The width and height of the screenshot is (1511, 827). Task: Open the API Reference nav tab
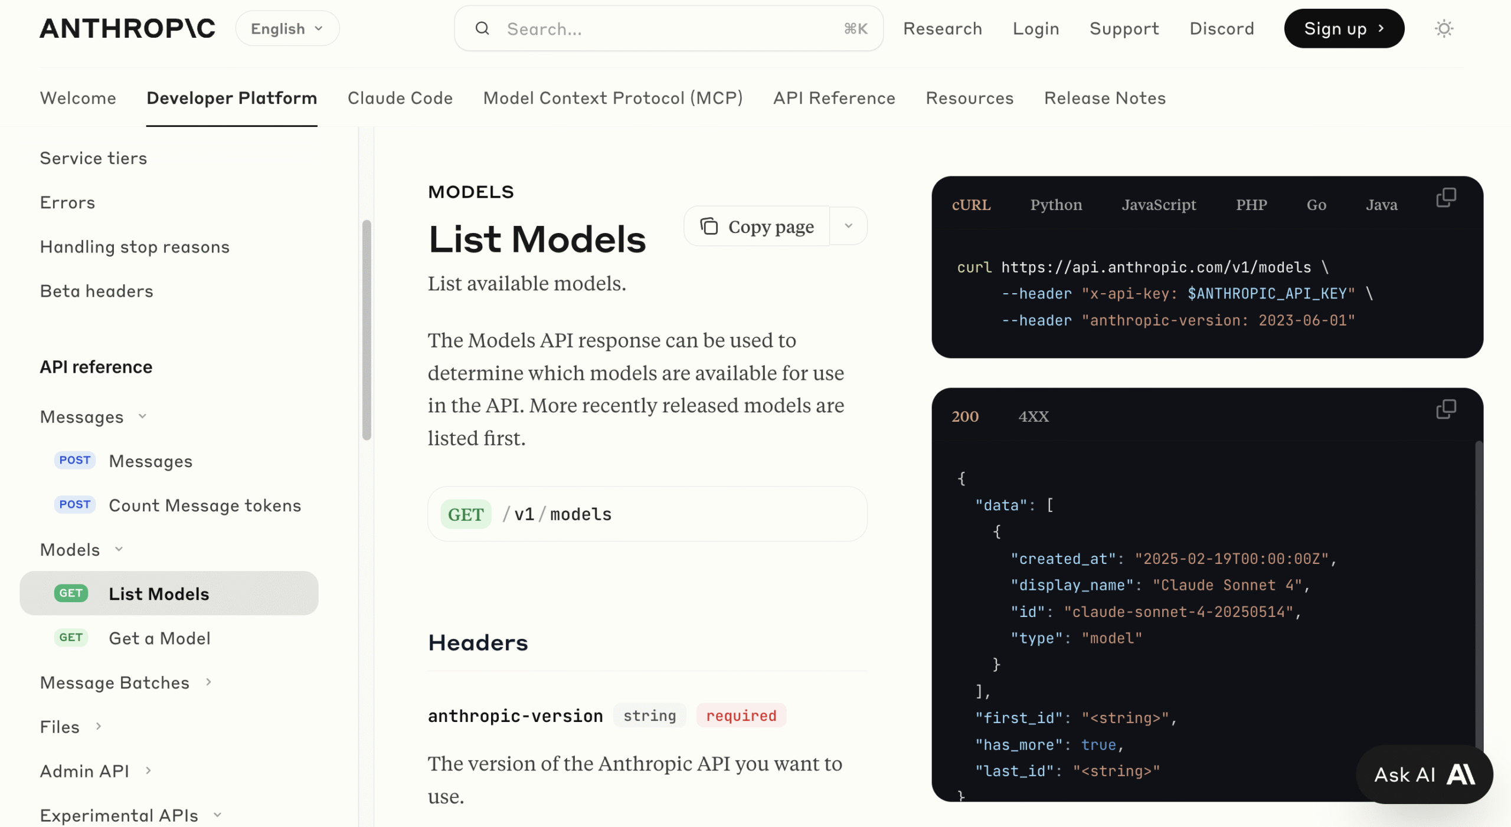click(833, 98)
